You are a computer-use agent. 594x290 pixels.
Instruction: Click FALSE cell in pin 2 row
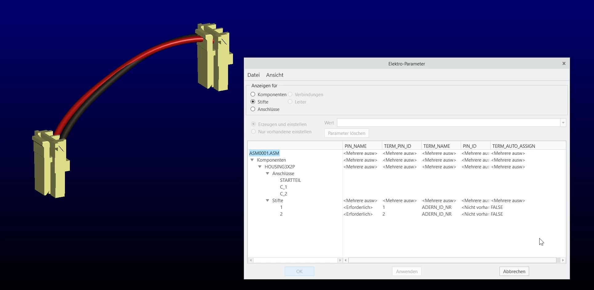tap(497, 214)
